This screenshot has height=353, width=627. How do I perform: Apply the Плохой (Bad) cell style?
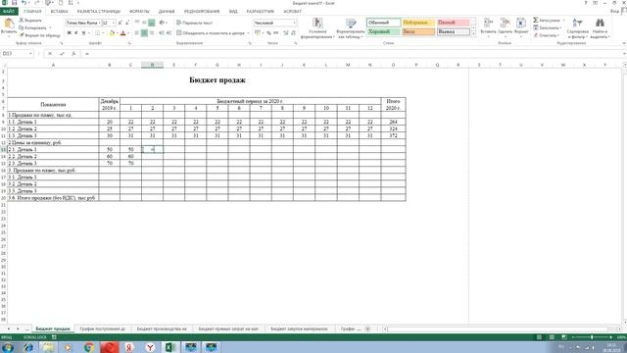click(x=453, y=23)
